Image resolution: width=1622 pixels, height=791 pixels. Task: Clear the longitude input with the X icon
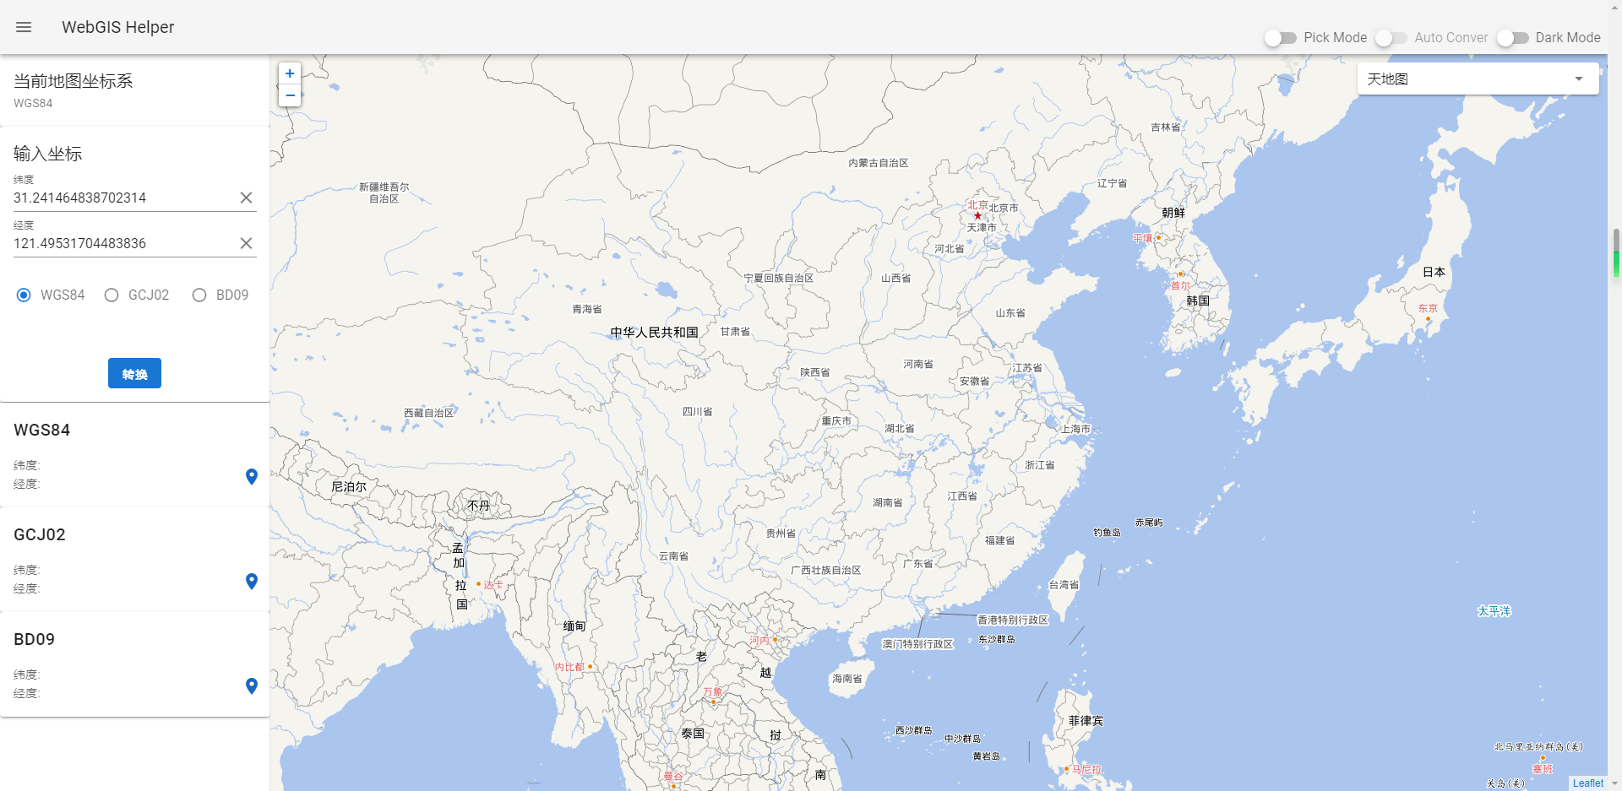point(246,243)
